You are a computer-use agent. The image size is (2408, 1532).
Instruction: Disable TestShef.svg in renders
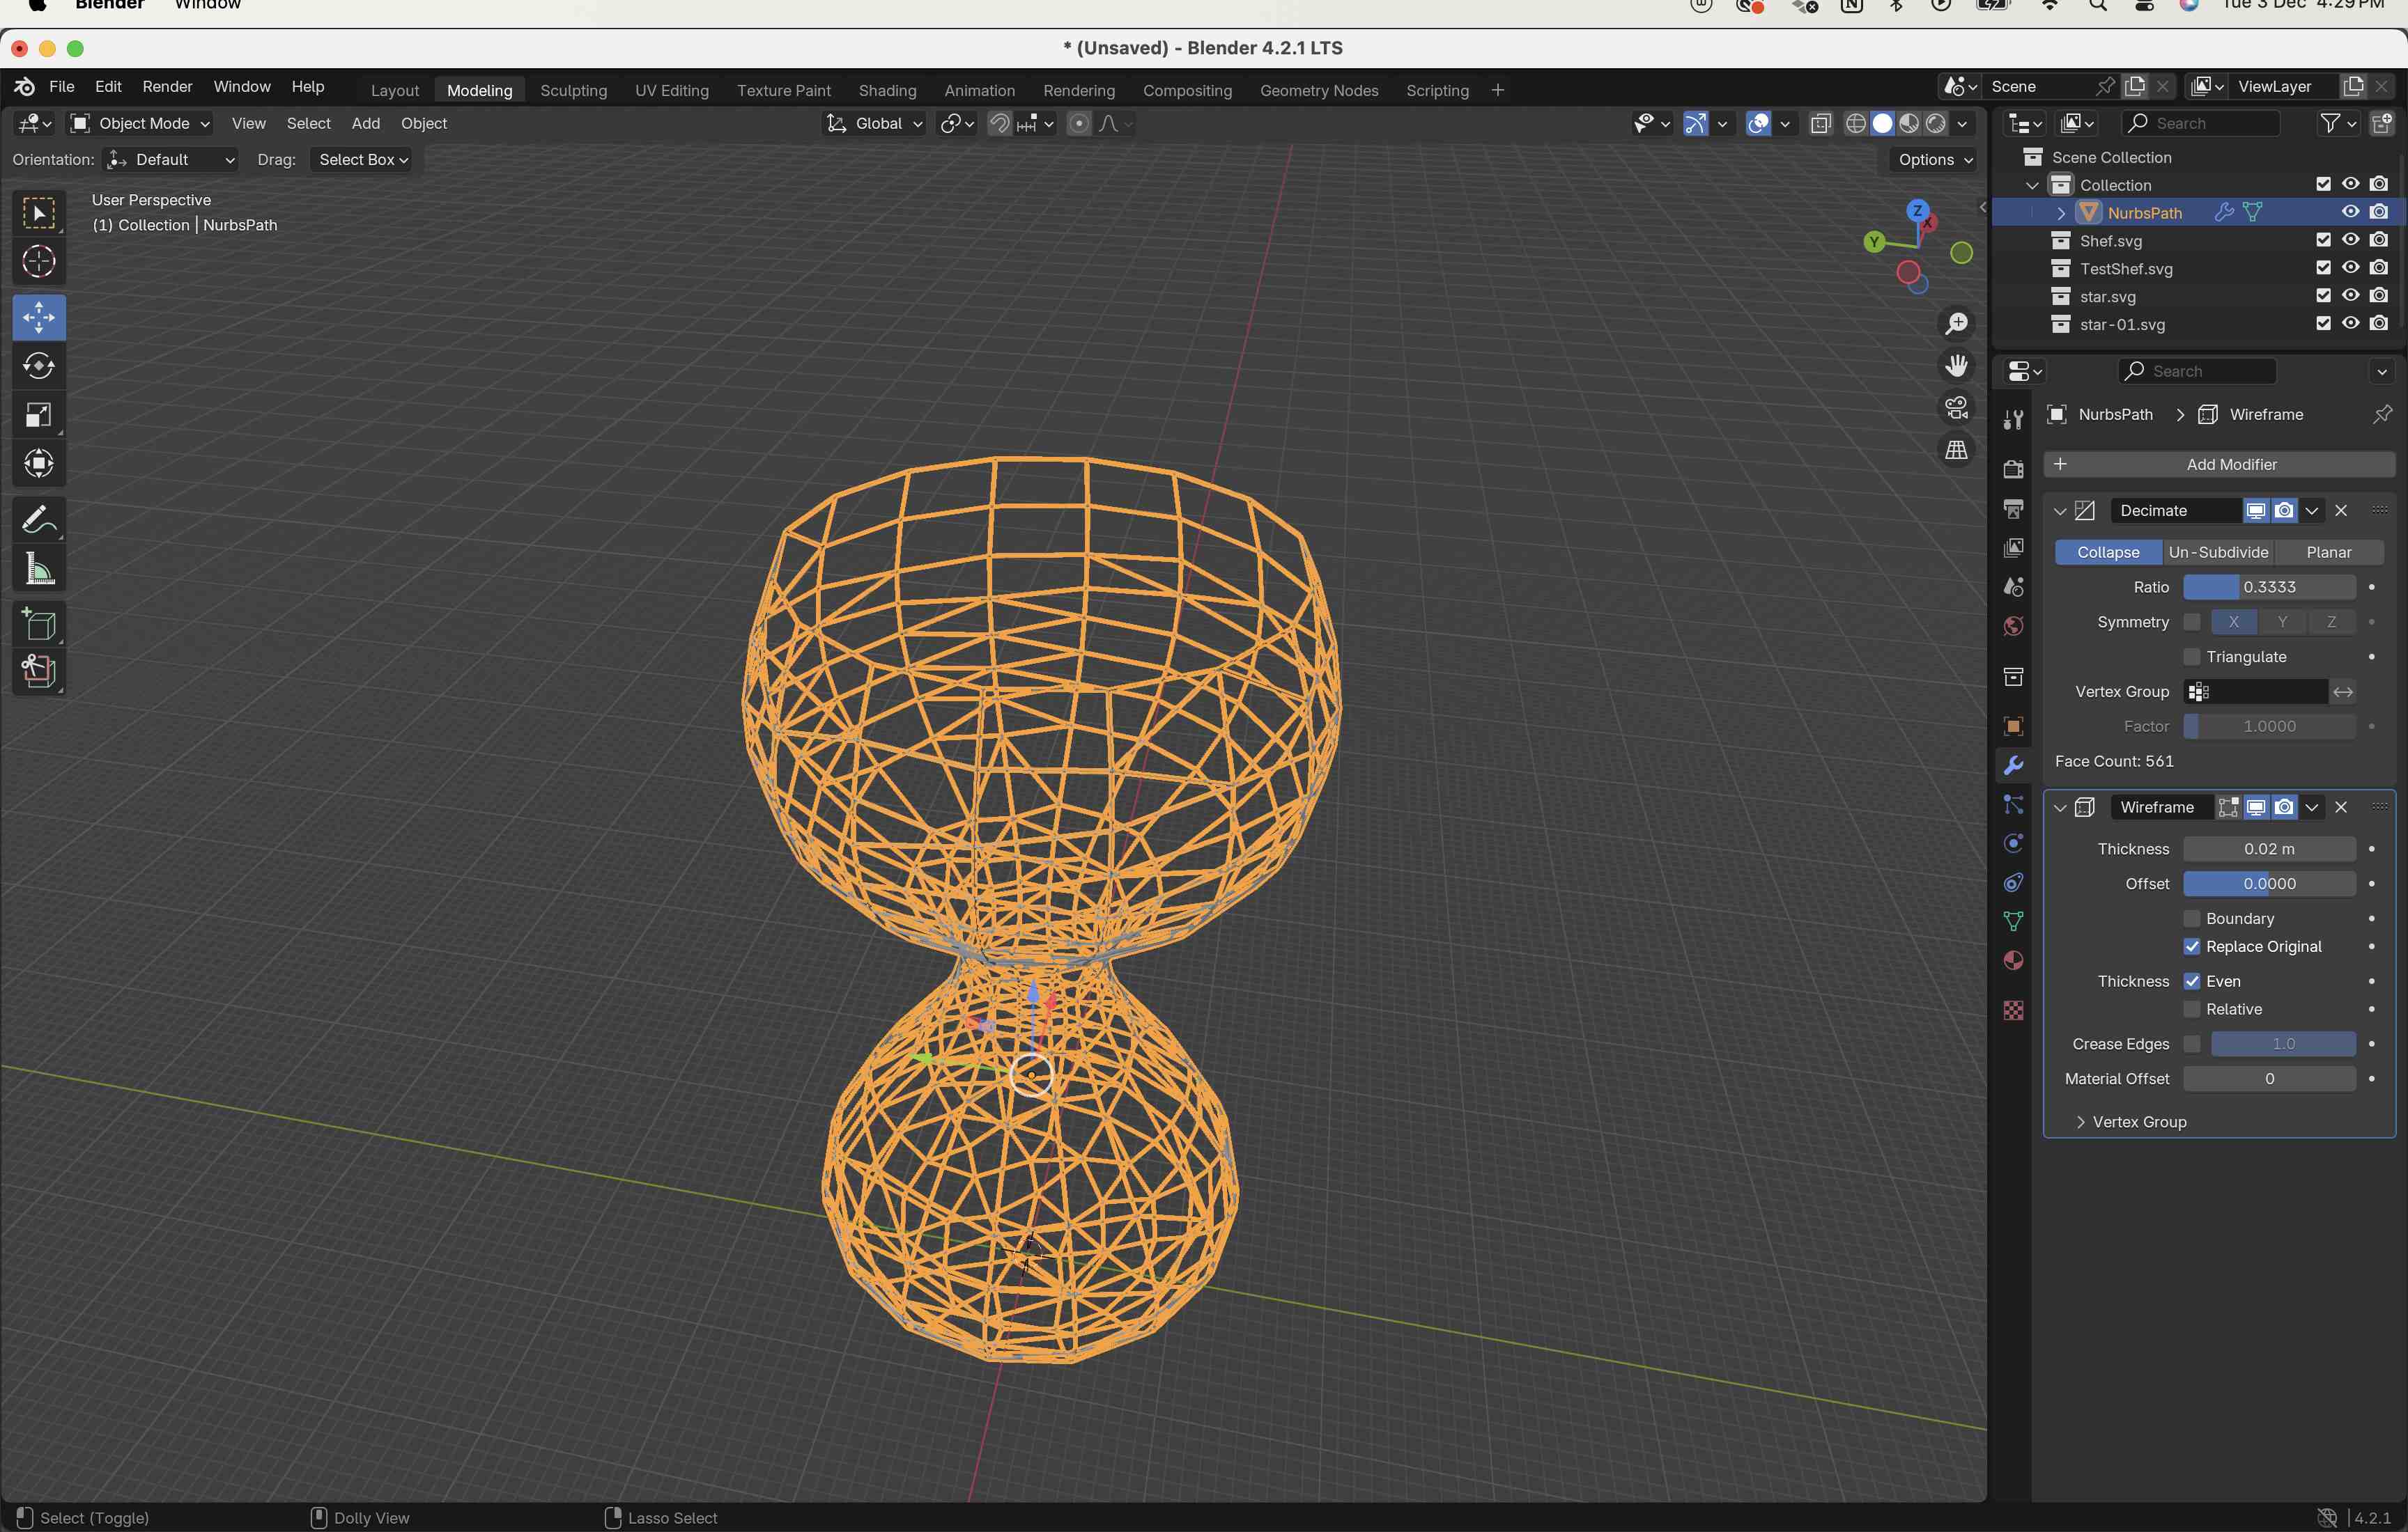pos(2379,268)
